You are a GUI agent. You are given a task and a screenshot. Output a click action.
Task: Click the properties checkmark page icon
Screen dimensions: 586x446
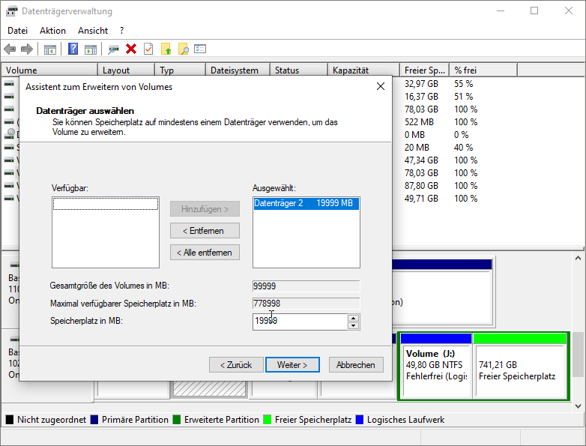click(148, 49)
